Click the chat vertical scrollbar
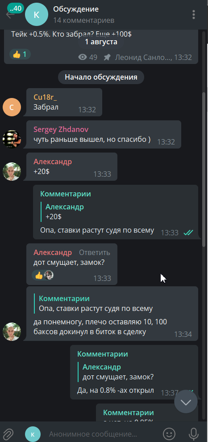Screen dimensions: 208x442 pos(204,169)
